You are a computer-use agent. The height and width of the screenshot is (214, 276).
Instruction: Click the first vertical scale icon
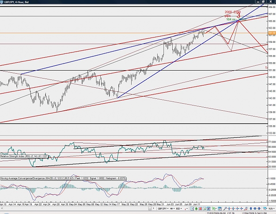[x=237, y=209]
